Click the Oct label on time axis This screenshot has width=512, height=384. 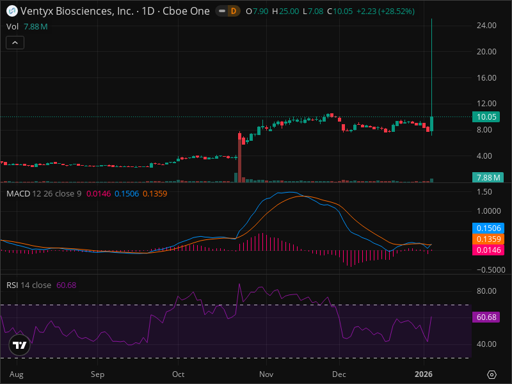coord(179,374)
